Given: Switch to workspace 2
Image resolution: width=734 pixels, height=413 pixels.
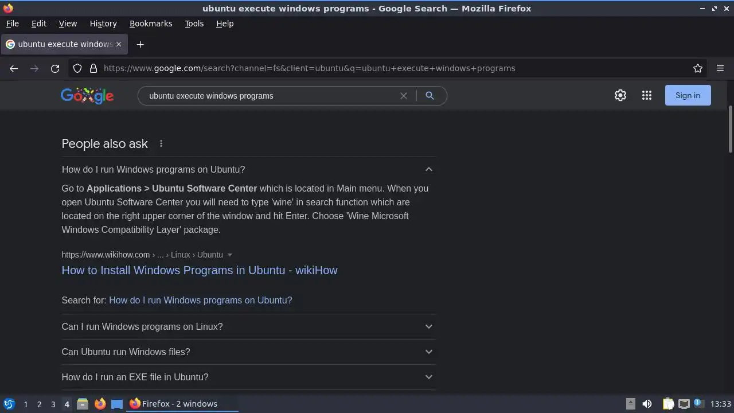Looking at the screenshot, I should pos(39,404).
